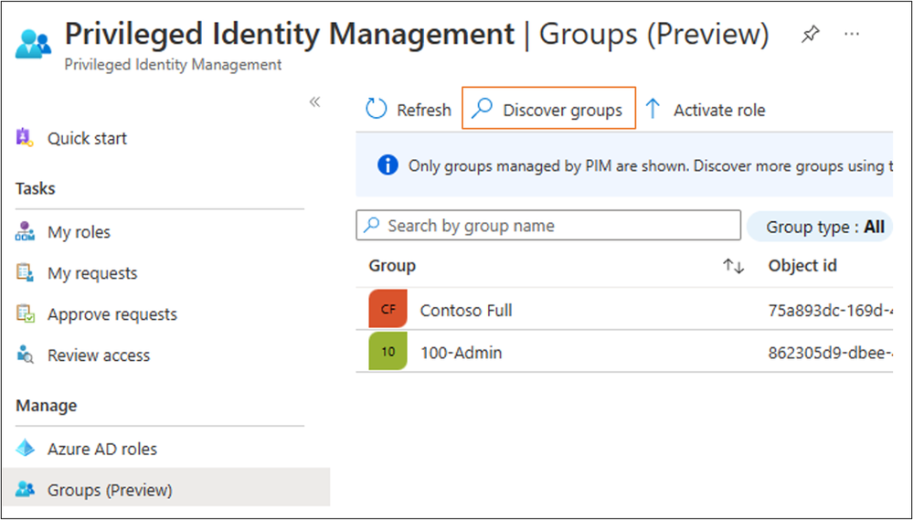Click the Contoso Full CF avatar
Screen dimensions: 913x520
(387, 310)
